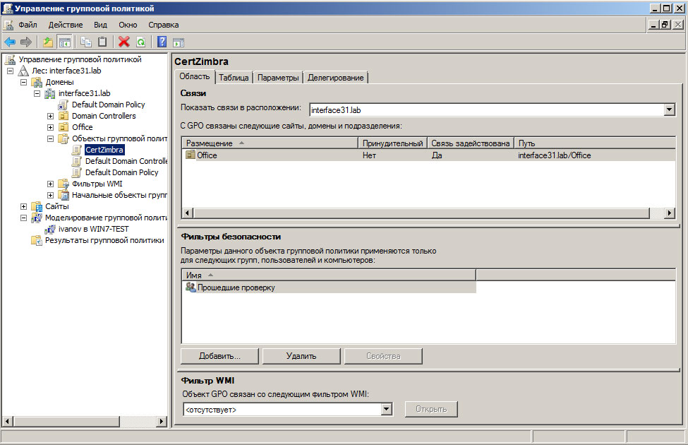Screen dimensions: 688x445
Task: Switch to the Параметры tab
Action: coord(278,78)
